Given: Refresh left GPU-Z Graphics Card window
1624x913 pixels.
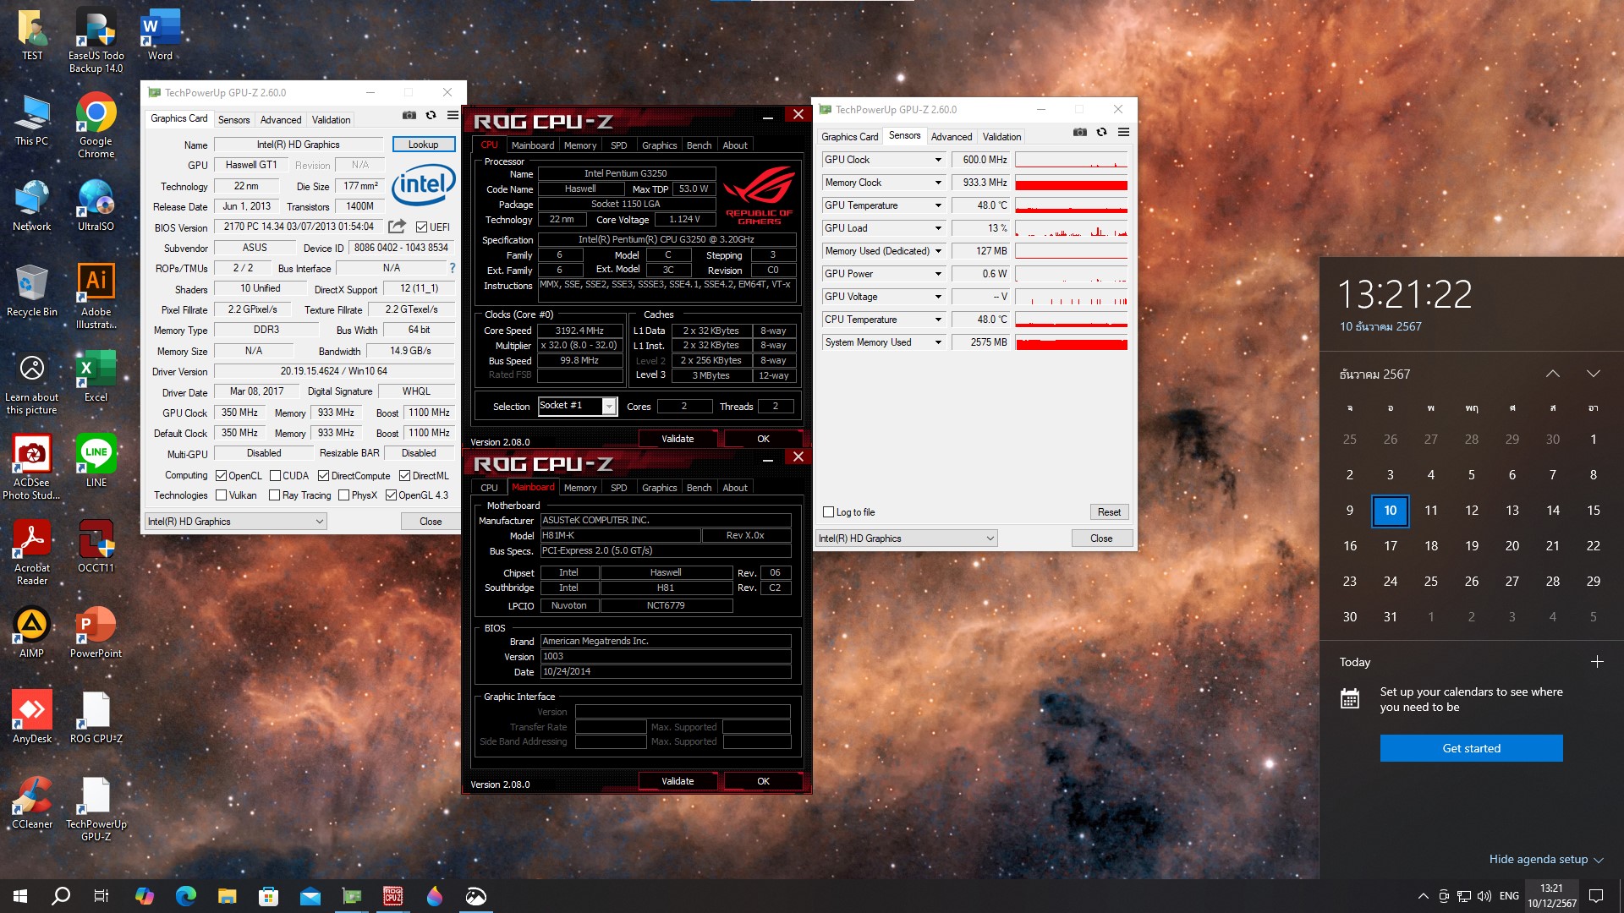Looking at the screenshot, I should (x=431, y=115).
